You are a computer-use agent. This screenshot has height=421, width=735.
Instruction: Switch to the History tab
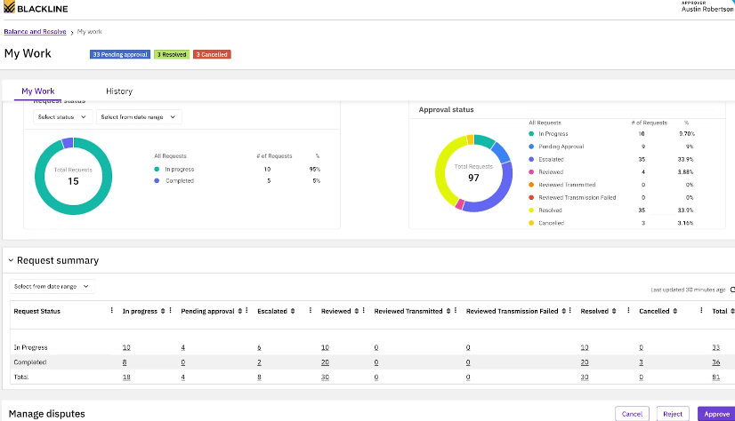pyautogui.click(x=119, y=91)
